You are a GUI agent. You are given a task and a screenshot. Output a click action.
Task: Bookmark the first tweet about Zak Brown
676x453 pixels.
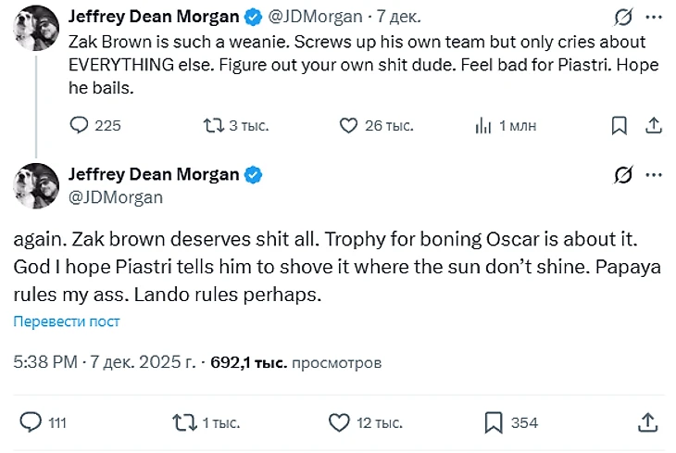pos(619,125)
